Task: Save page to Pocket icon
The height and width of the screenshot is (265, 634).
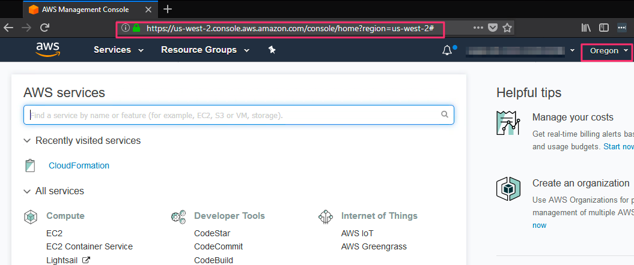Action: click(x=492, y=28)
